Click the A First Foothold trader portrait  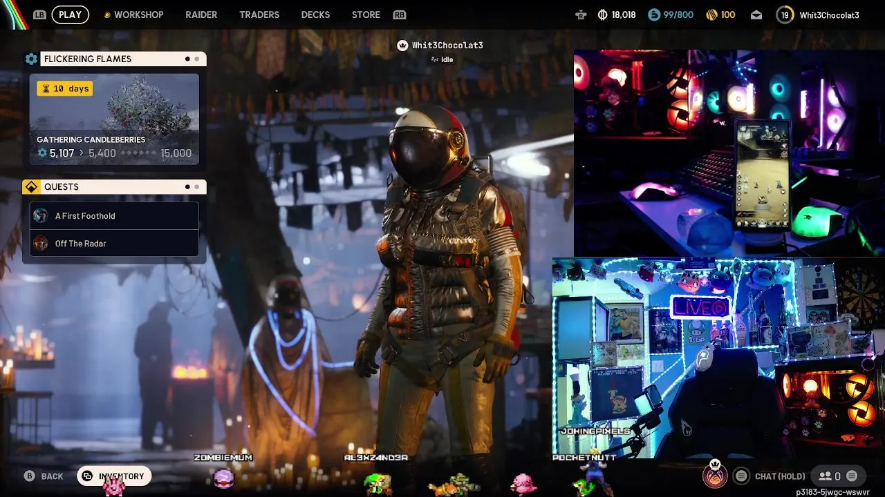[41, 216]
